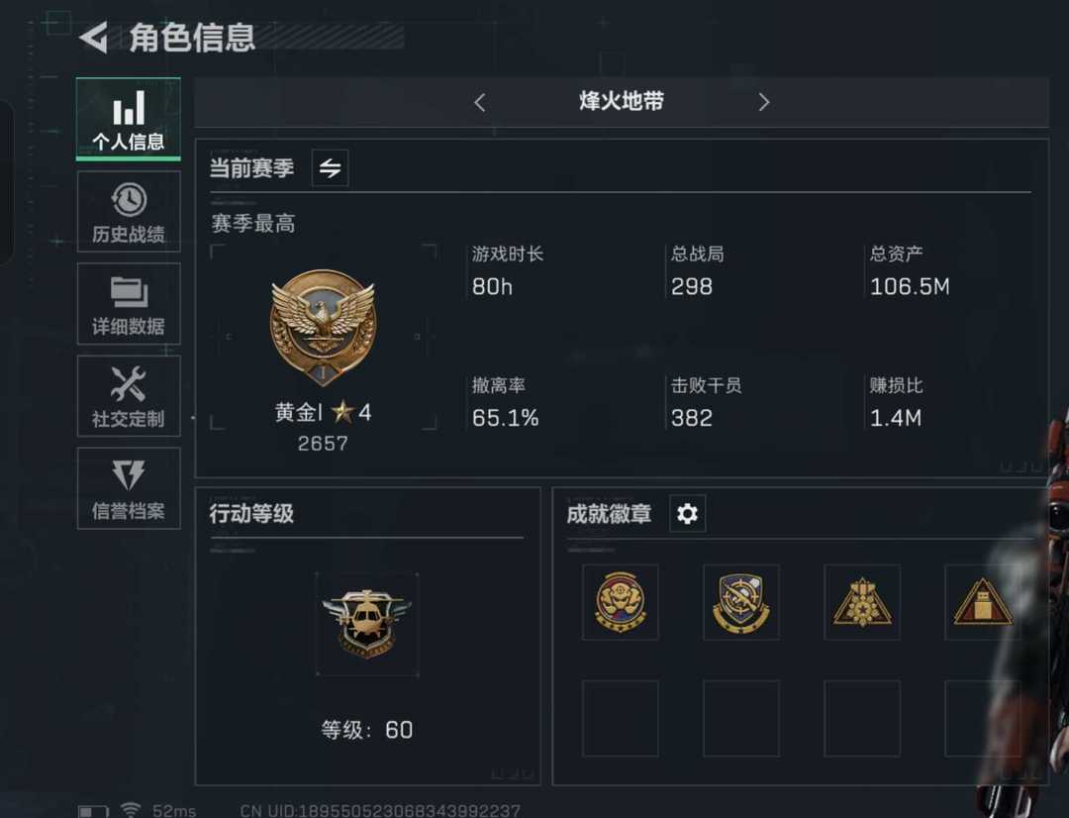Open the 历史战绩 sidebar tab
The image size is (1069, 818).
tap(128, 212)
